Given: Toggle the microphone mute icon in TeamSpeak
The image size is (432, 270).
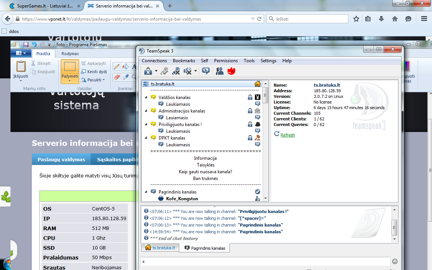Looking at the screenshot, I should pos(176,71).
